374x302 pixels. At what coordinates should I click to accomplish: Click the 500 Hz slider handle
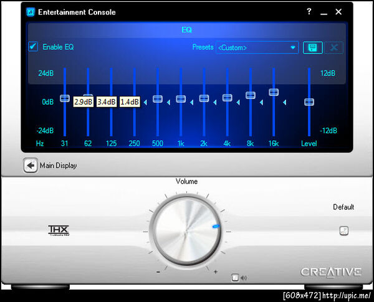tap(158, 99)
